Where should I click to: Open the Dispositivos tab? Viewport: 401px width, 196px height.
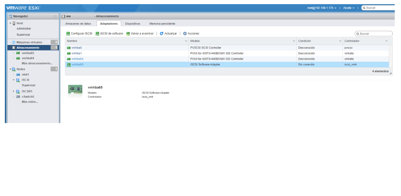pyautogui.click(x=133, y=24)
